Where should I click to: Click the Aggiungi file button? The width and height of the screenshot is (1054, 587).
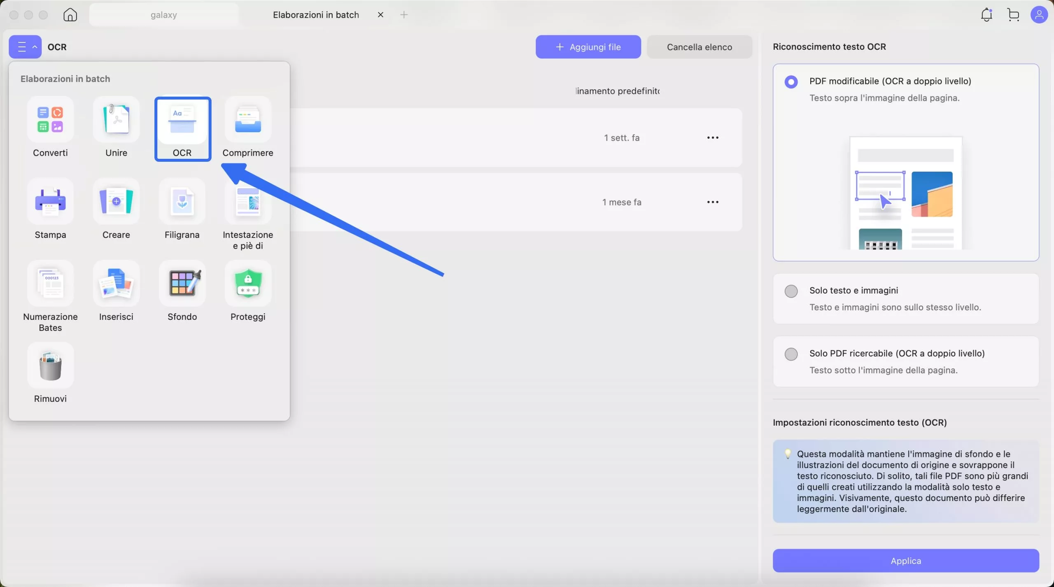click(x=588, y=47)
